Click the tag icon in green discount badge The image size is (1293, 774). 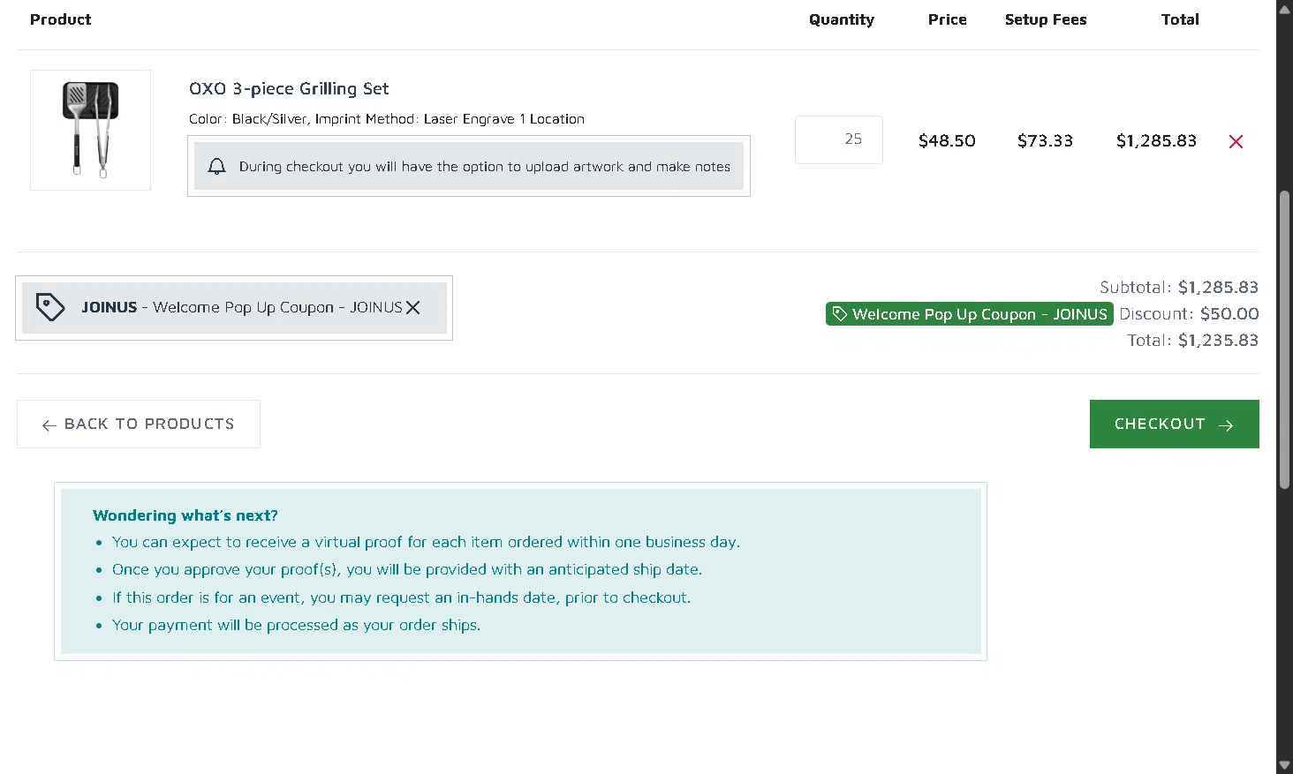pyautogui.click(x=839, y=313)
